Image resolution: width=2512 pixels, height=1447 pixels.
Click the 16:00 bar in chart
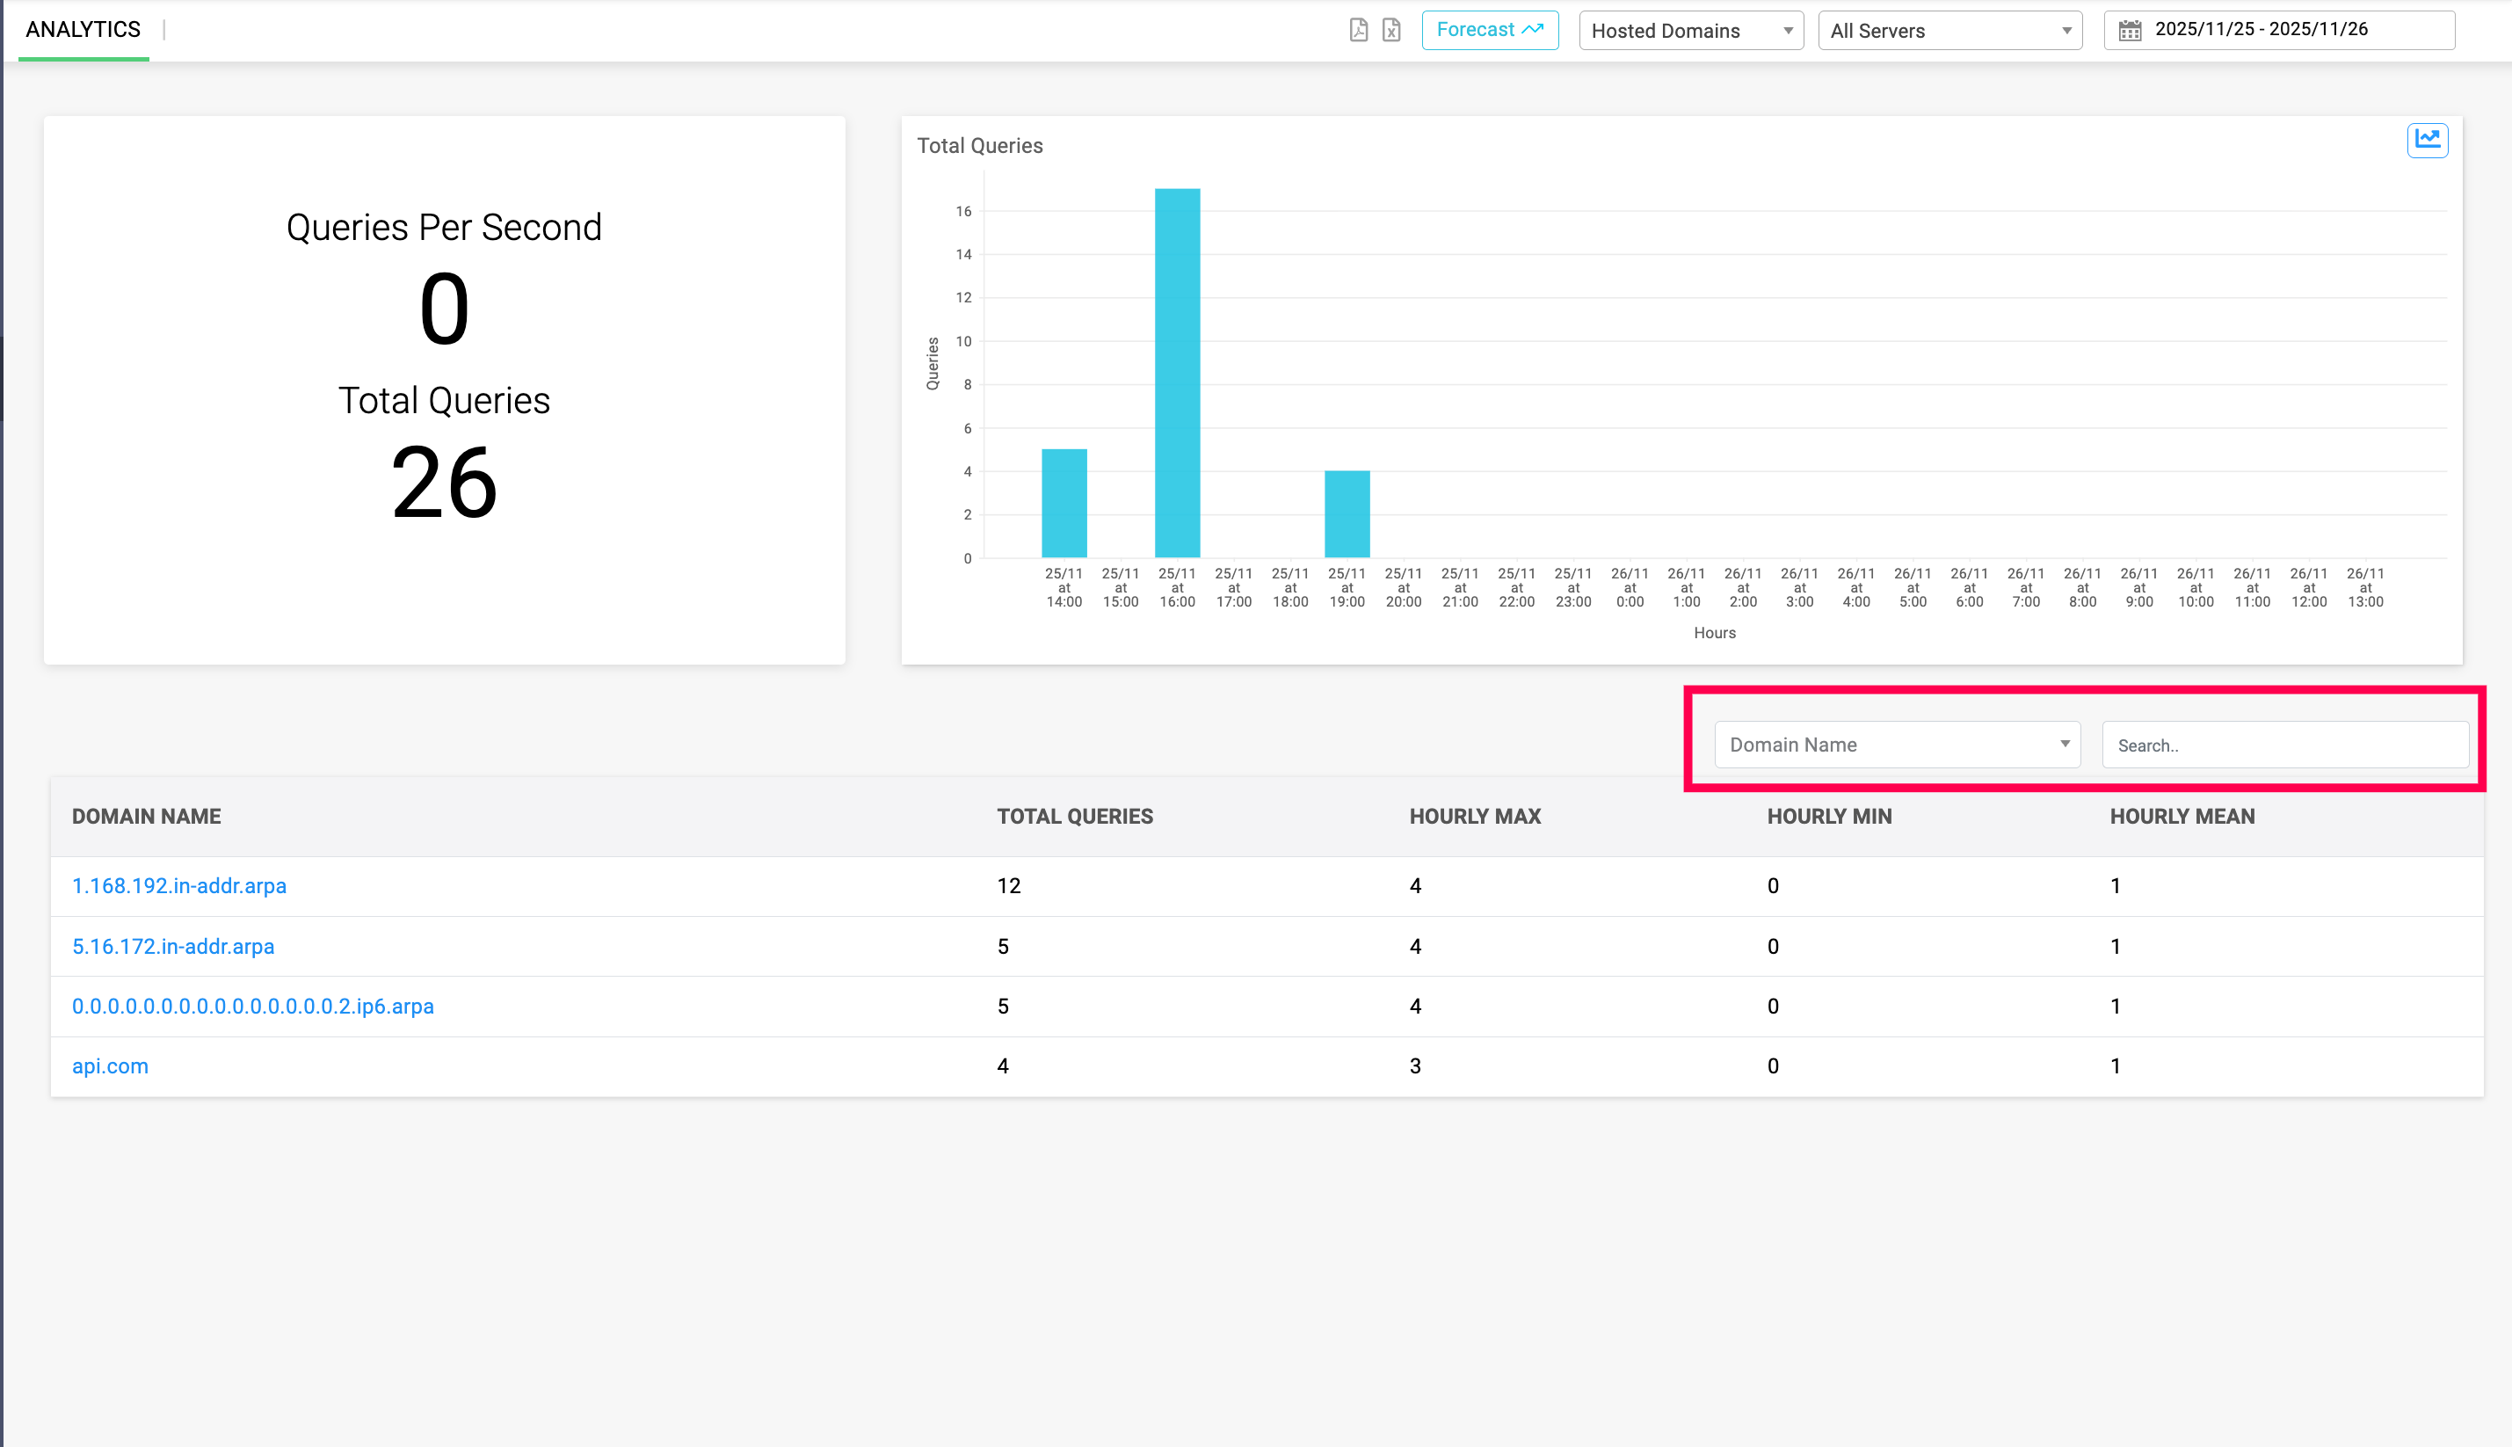[1177, 373]
